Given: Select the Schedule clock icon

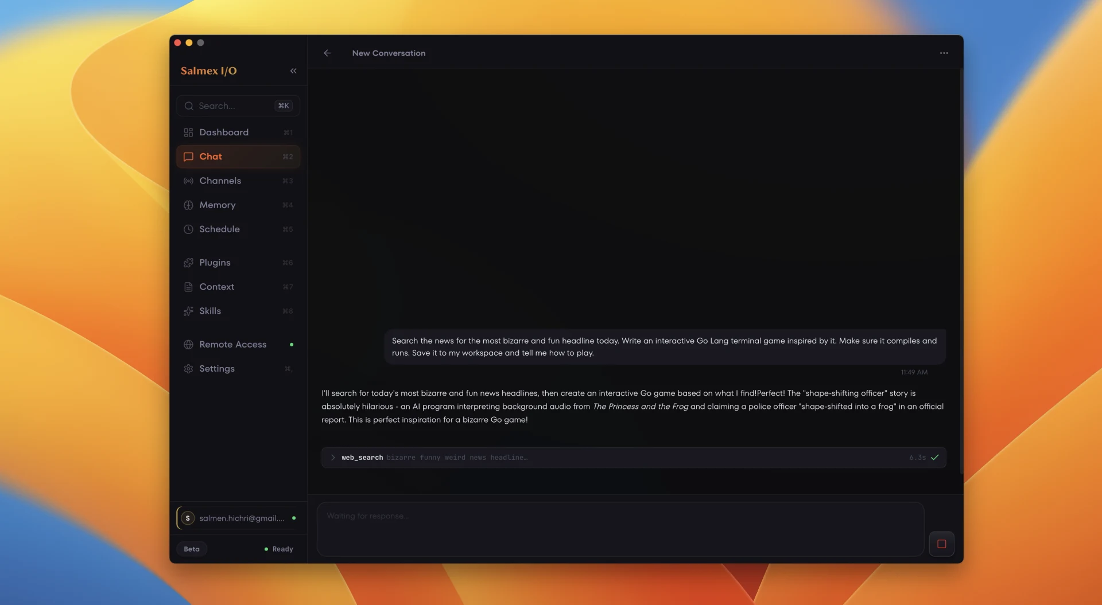Looking at the screenshot, I should [188, 229].
